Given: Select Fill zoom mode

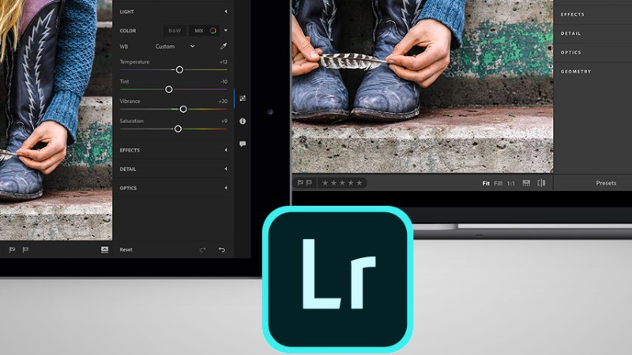Looking at the screenshot, I should (x=498, y=183).
